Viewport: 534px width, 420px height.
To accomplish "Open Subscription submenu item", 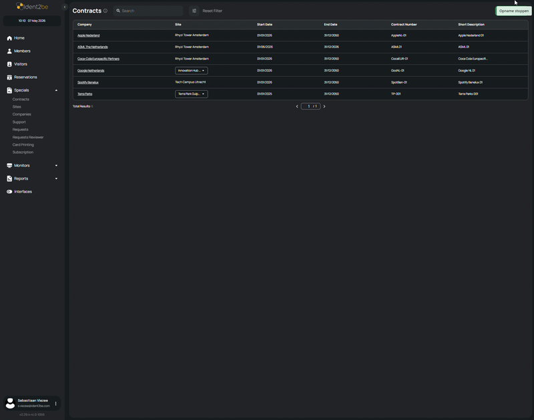I will click(23, 152).
